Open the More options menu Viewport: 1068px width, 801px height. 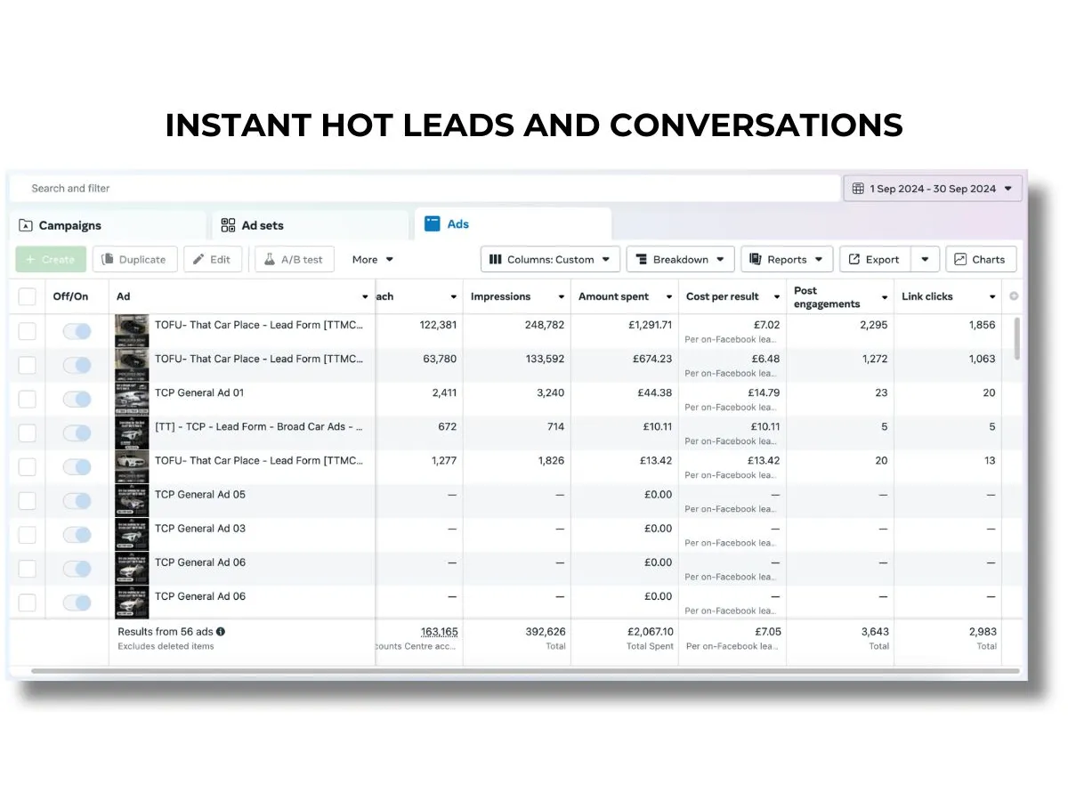(x=372, y=260)
